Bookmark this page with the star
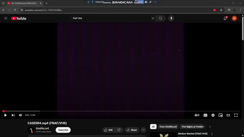Image resolution: width=244 pixels, height=137 pixels. (x=221, y=10)
